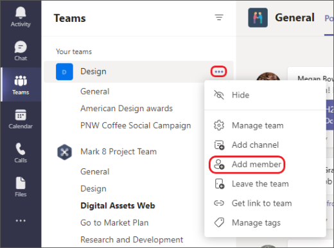Click the General channel title in header
Viewport: 334px width, 248px height.
tap(295, 17)
